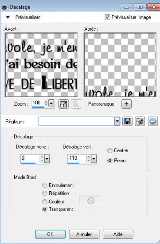Image resolution: width=160 pixels, height=244 pixels.
Task: Select the Perso radio button
Action: 110,161
